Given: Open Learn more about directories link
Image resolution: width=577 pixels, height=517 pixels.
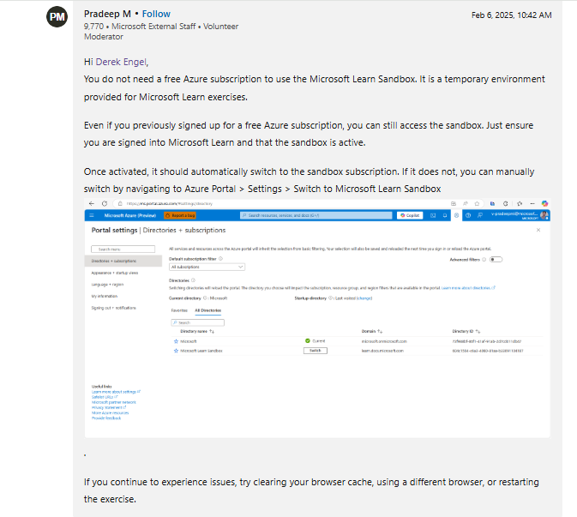Looking at the screenshot, I should [x=468, y=288].
